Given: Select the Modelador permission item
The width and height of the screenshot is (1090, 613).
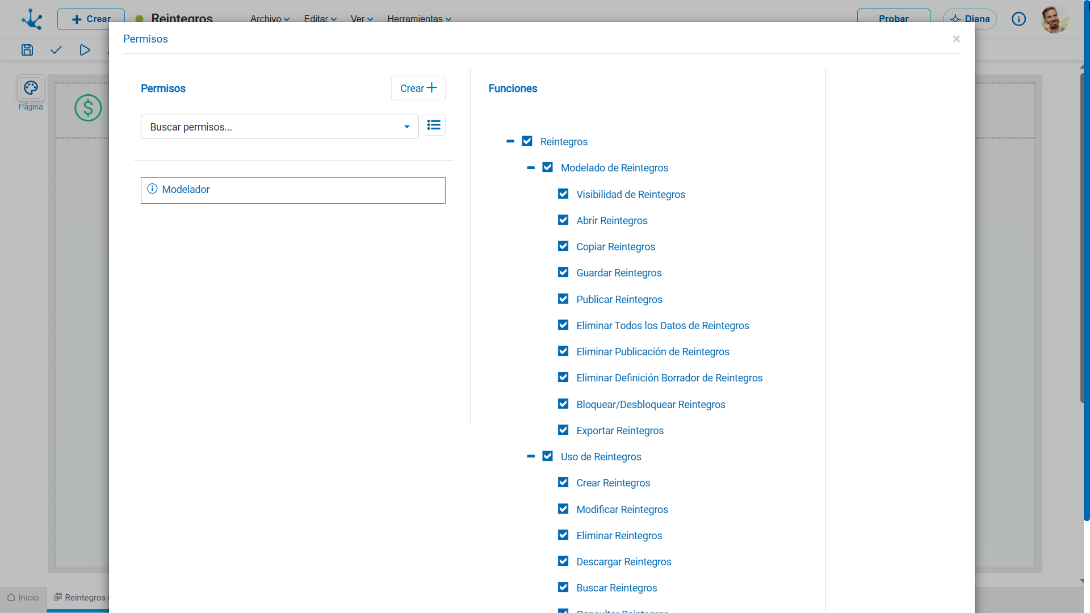Looking at the screenshot, I should point(293,190).
